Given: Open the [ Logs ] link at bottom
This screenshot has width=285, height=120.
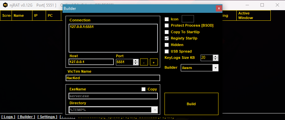Looking at the screenshot, I should [x=8, y=117].
